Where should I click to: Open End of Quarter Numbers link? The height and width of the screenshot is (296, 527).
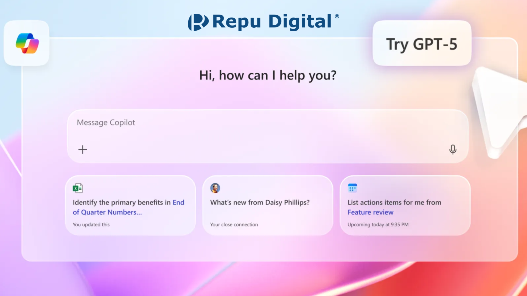(x=128, y=207)
